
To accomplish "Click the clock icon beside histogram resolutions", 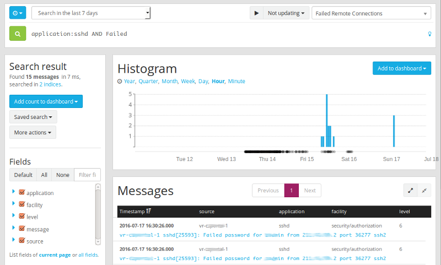I will pyautogui.click(x=120, y=82).
